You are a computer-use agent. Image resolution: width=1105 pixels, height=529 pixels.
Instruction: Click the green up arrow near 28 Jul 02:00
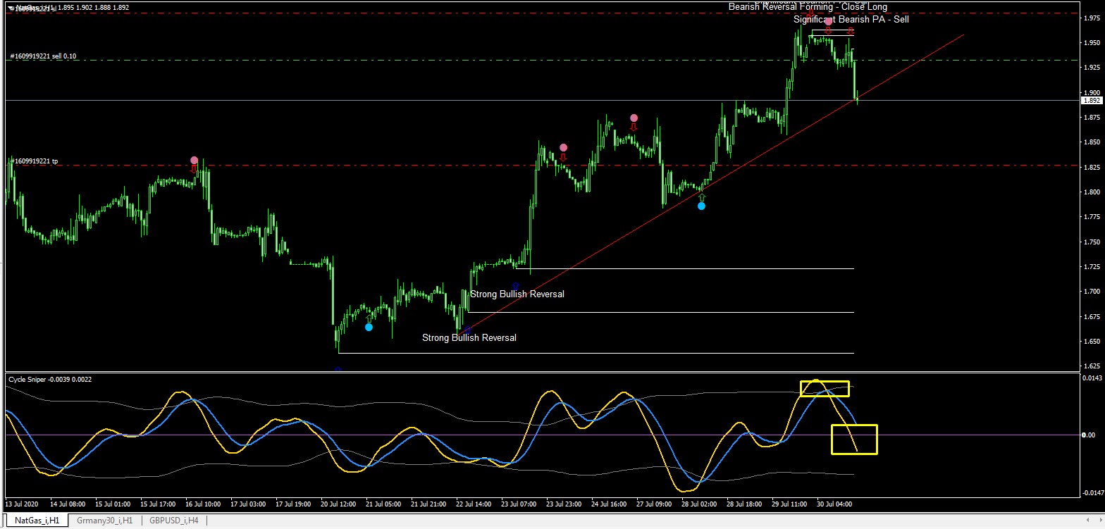tap(701, 197)
